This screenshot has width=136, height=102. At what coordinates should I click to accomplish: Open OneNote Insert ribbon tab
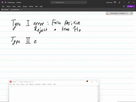(x=14, y=7)
